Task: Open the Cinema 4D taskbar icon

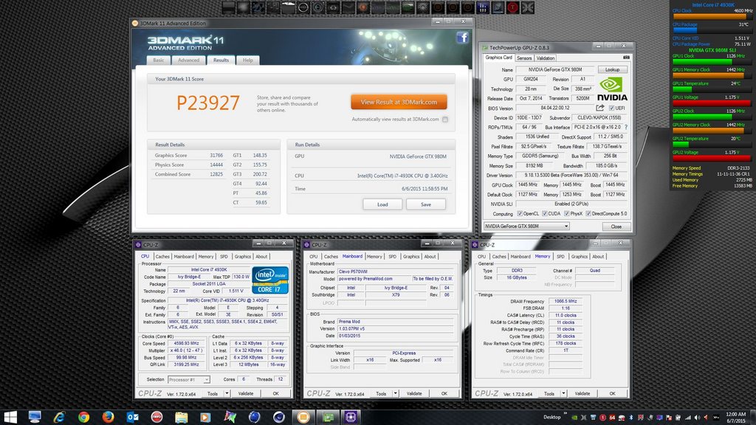Action: 278,417
